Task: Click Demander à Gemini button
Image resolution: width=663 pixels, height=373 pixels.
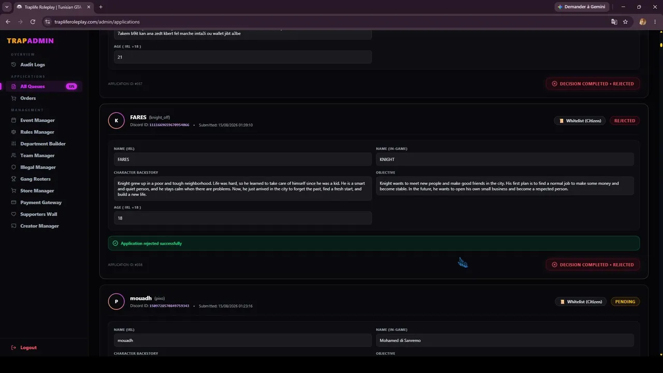Action: pyautogui.click(x=581, y=7)
